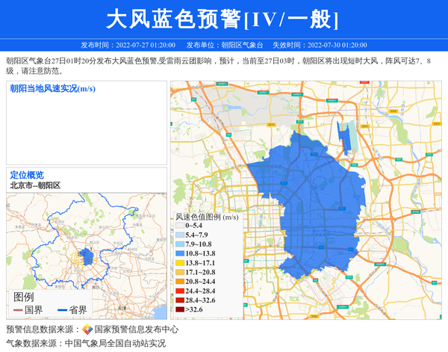Click the blue Chaoyang marker on overview map
The width and height of the screenshot is (448, 352).
(87, 258)
